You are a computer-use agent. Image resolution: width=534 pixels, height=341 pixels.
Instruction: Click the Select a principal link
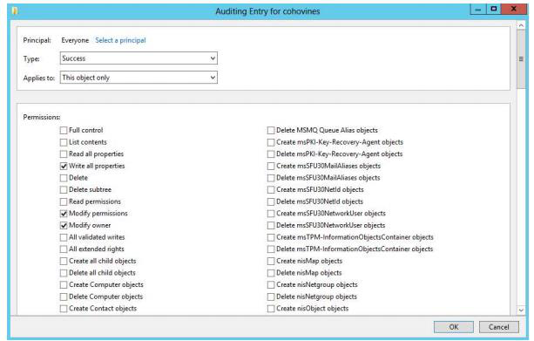[x=120, y=40]
